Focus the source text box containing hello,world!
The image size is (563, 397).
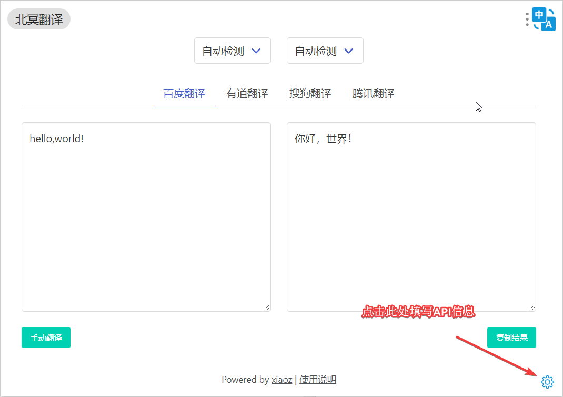click(146, 216)
